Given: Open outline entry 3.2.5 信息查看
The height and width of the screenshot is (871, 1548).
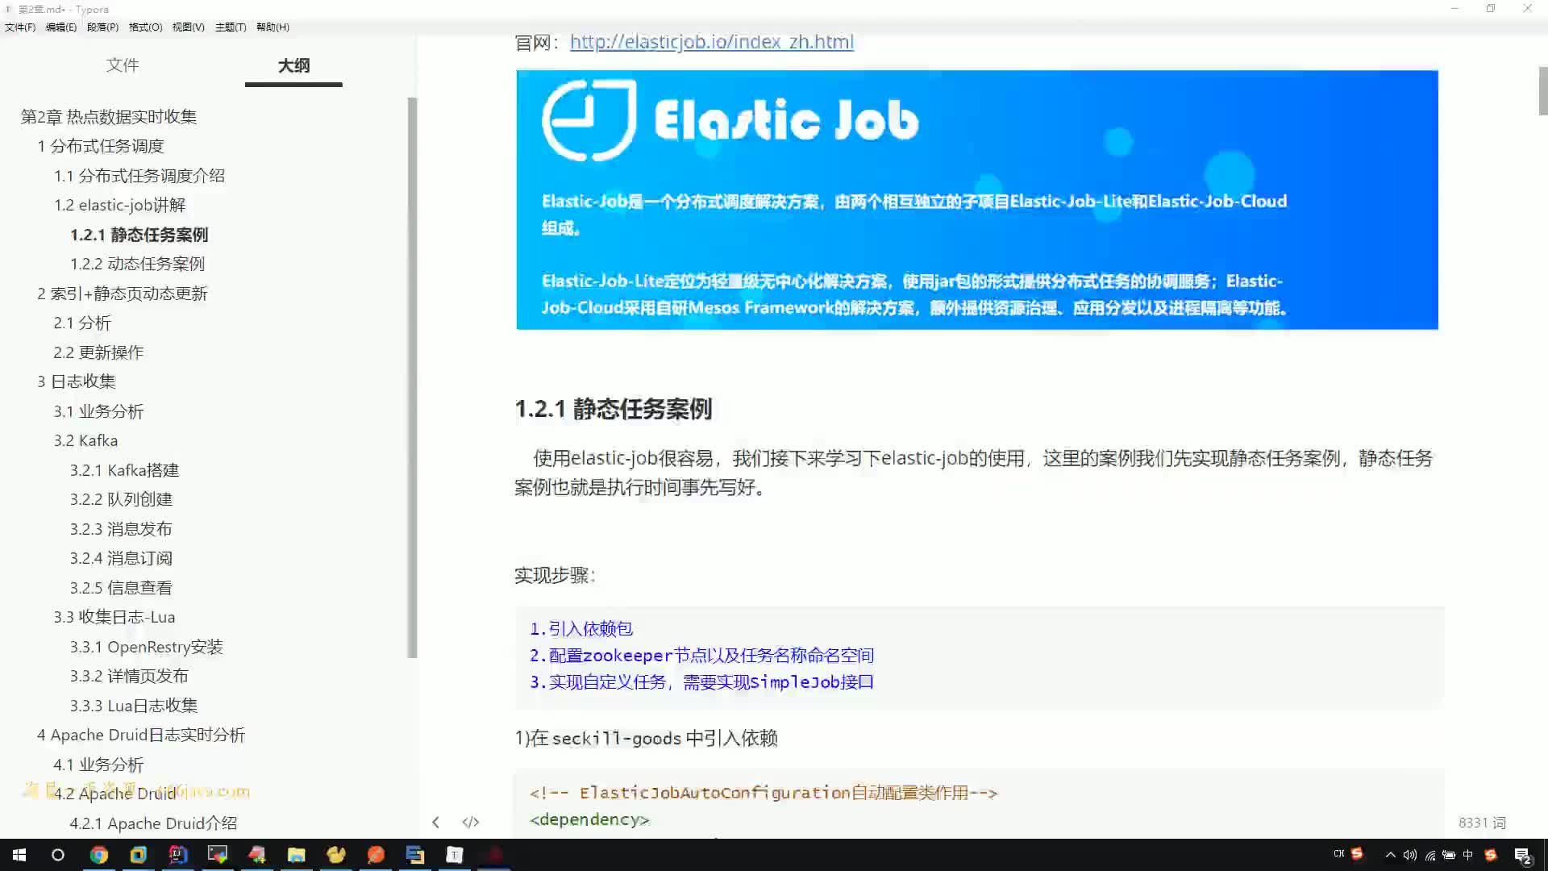Looking at the screenshot, I should (121, 588).
